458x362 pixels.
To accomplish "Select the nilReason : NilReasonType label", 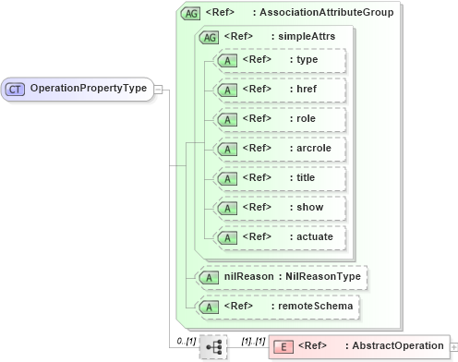I will pyautogui.click(x=293, y=276).
